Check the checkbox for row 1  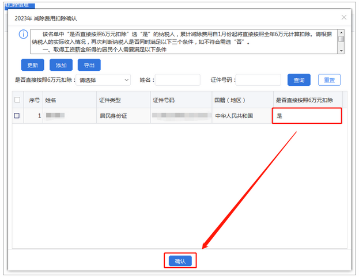tap(17, 116)
